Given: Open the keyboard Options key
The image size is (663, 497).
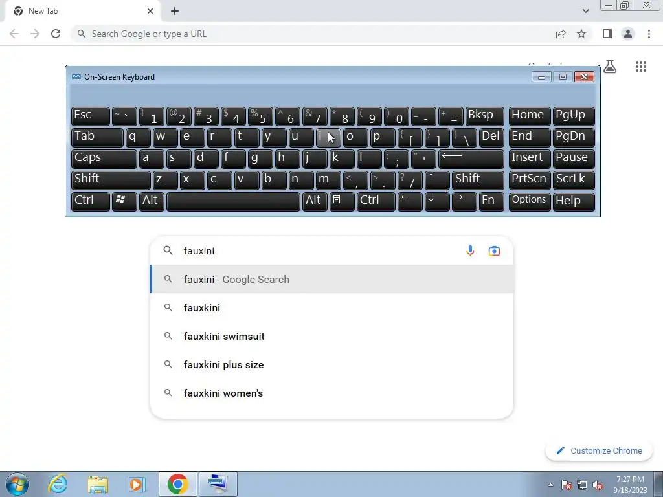Looking at the screenshot, I should click(x=530, y=201).
